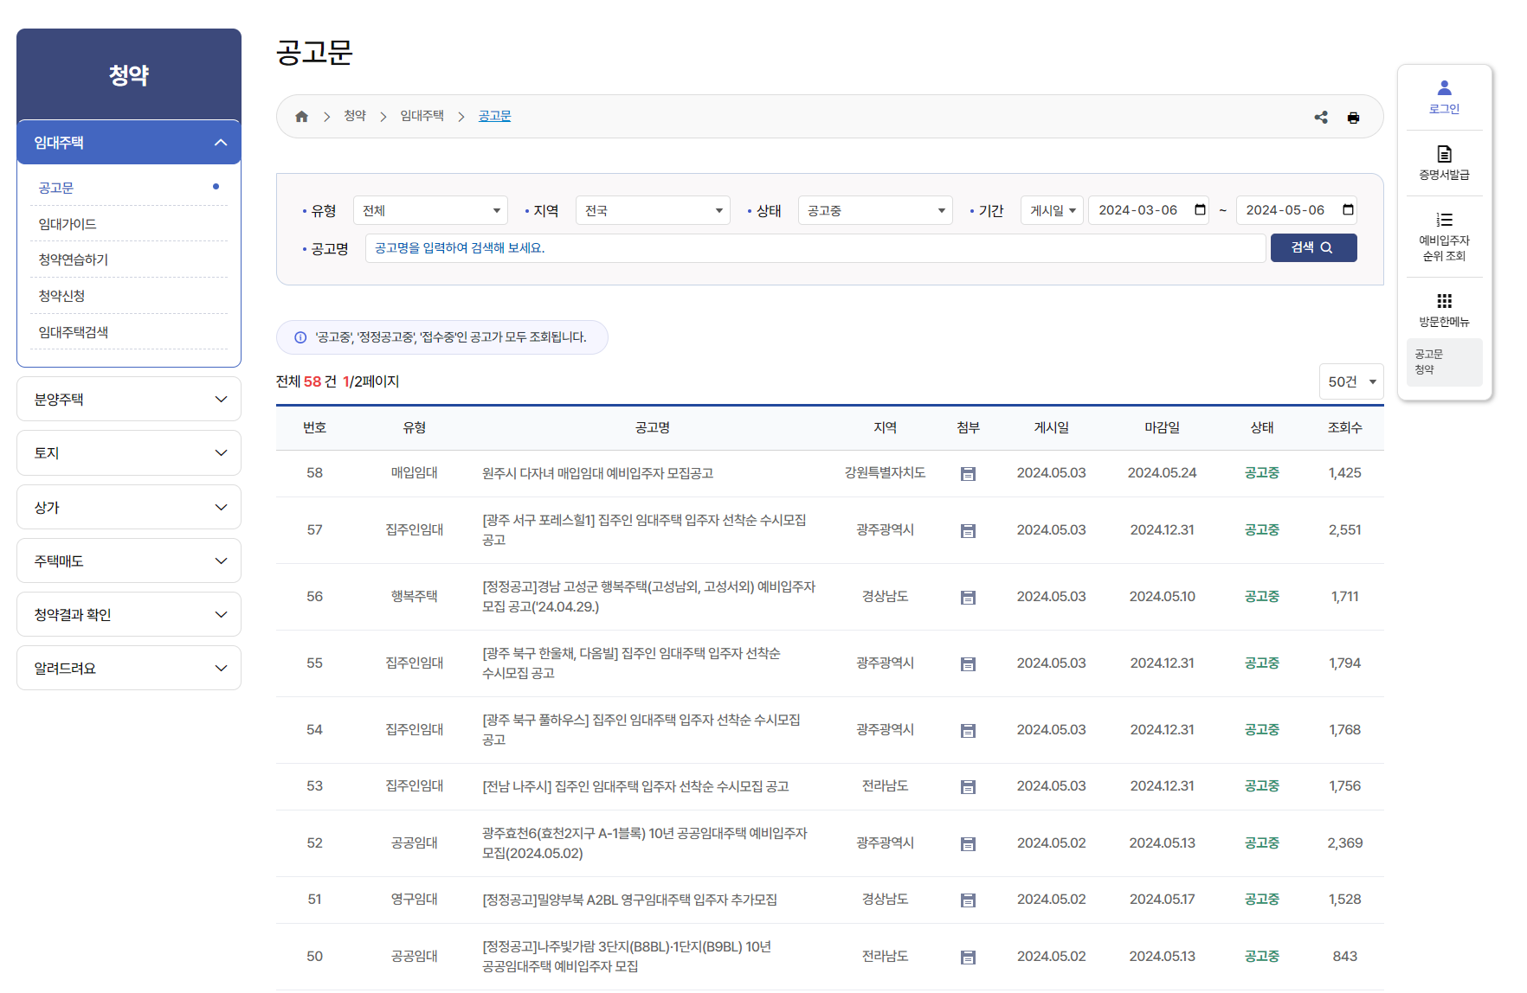
Task: Open the 유형 filter dropdown
Action: (x=430, y=209)
